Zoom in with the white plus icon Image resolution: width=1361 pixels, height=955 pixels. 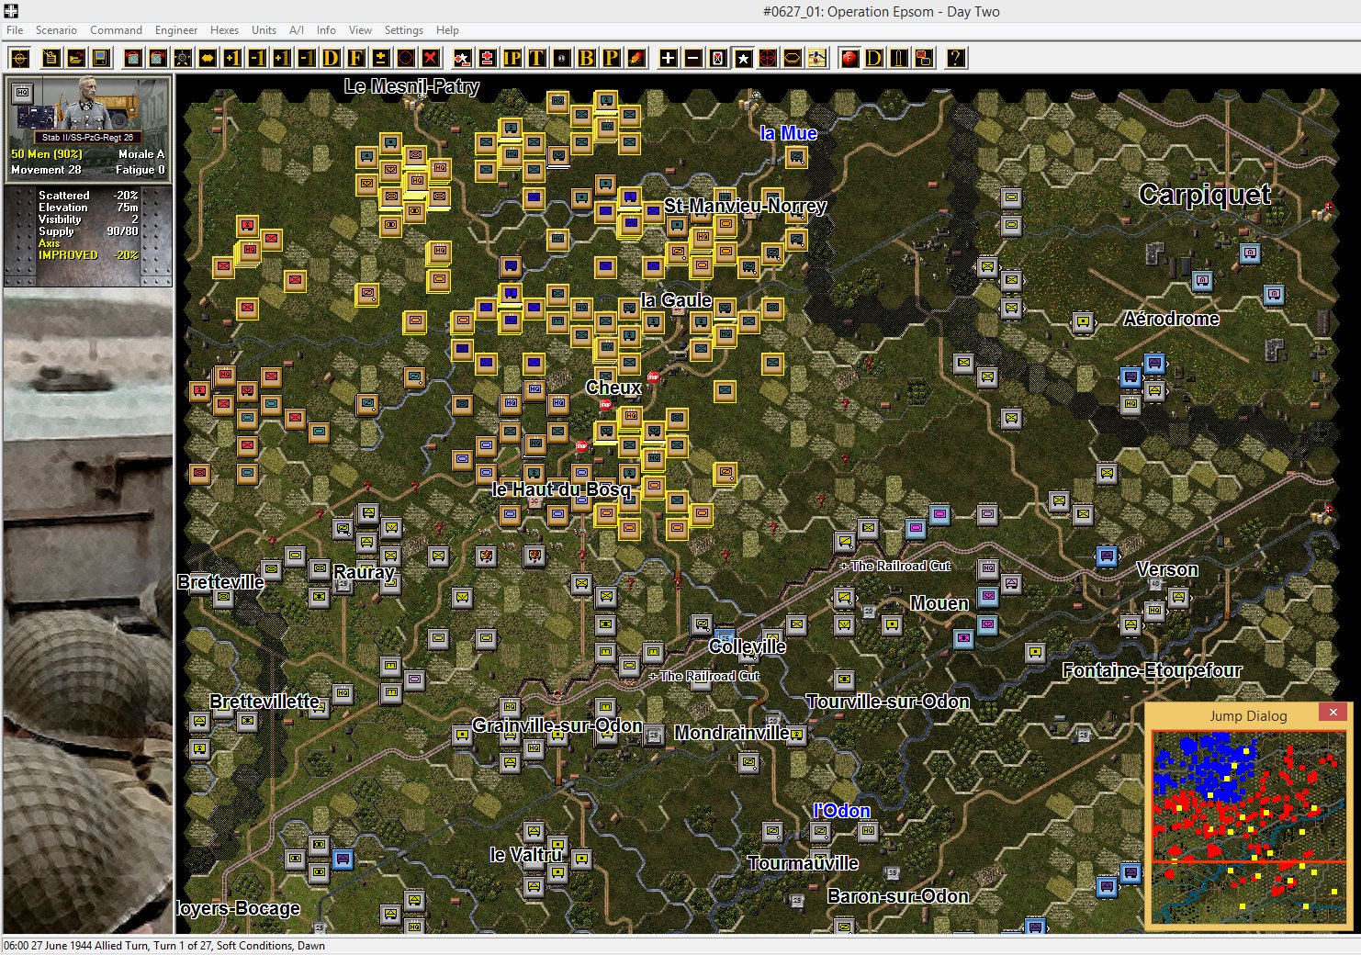pos(668,58)
